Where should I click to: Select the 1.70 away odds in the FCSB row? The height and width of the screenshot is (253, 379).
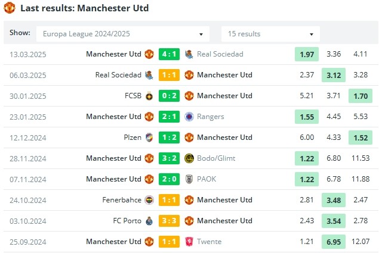click(360, 96)
